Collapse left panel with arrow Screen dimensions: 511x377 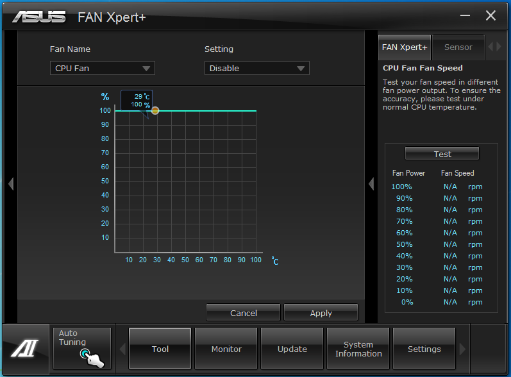(x=11, y=184)
